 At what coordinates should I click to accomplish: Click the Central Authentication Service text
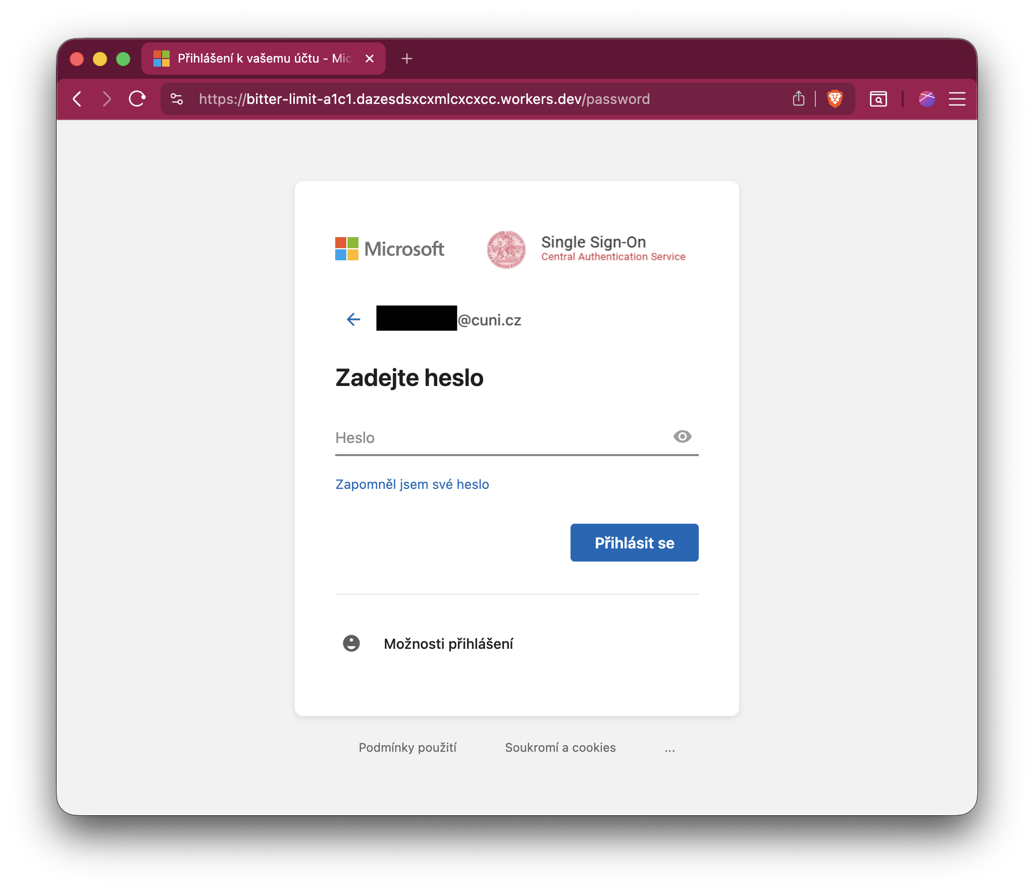click(x=613, y=256)
